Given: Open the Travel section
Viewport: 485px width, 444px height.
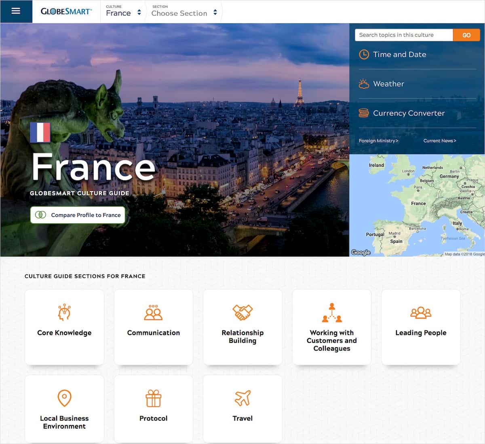Looking at the screenshot, I should (x=242, y=409).
